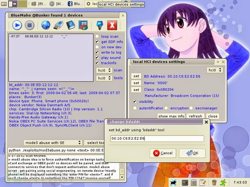Viewport: 250px width, 187px height.
Task: Uncheck the visibility checkbox
Action: pos(135,101)
